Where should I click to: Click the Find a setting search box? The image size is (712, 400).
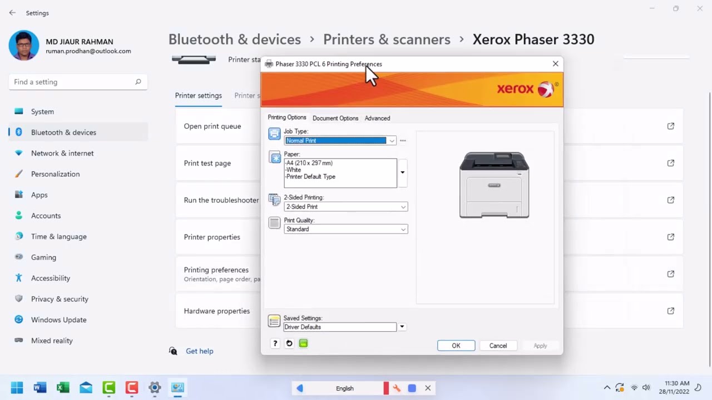pyautogui.click(x=77, y=82)
